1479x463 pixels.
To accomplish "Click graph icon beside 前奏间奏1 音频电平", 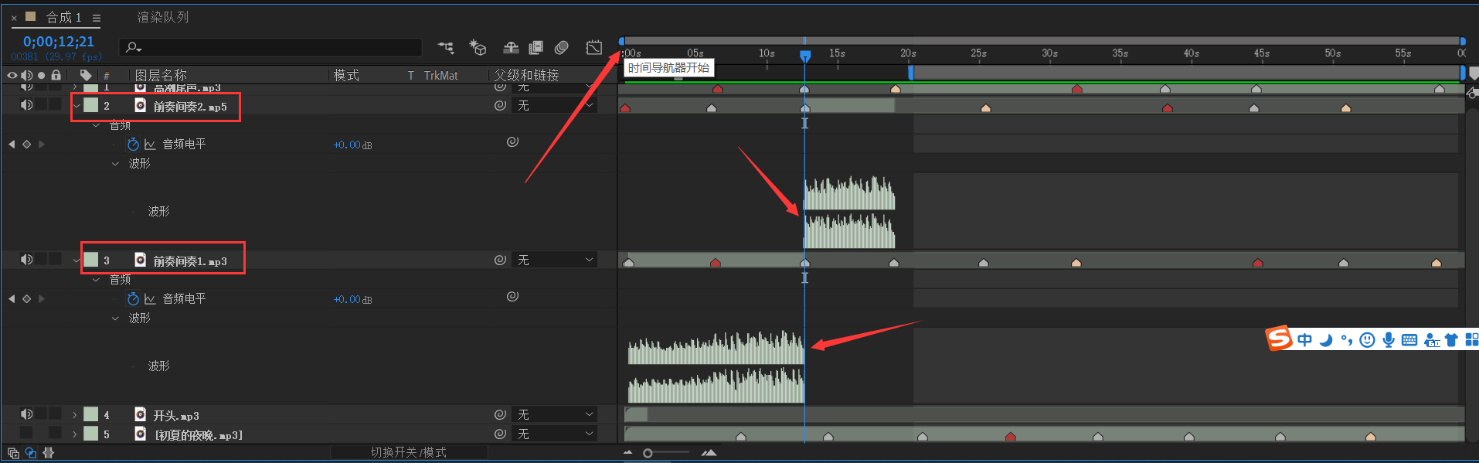I will 150,299.
